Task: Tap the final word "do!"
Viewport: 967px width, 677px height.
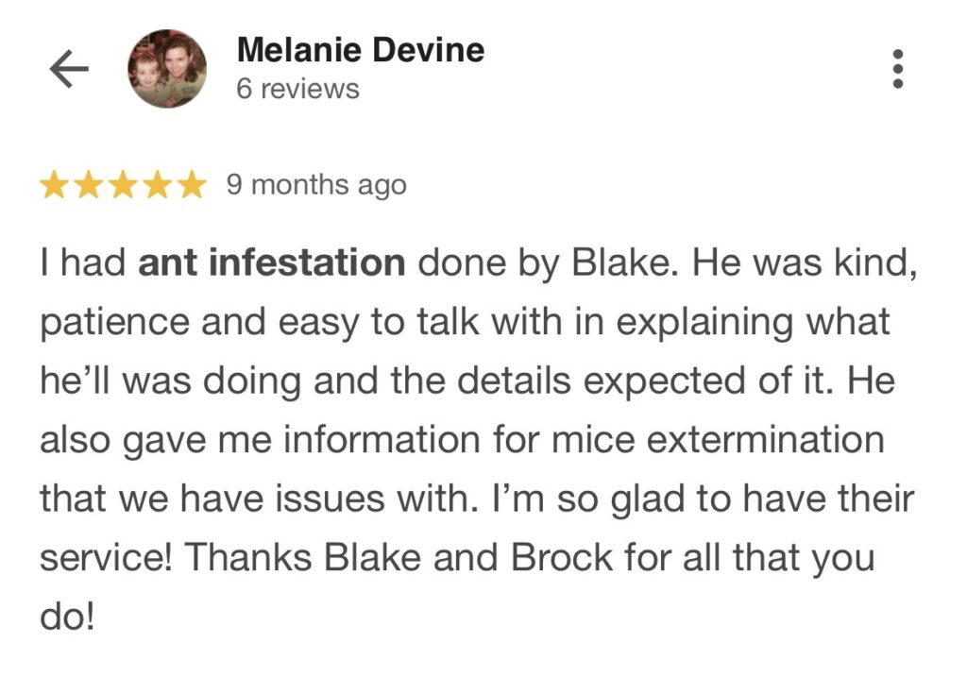Action: [68, 617]
